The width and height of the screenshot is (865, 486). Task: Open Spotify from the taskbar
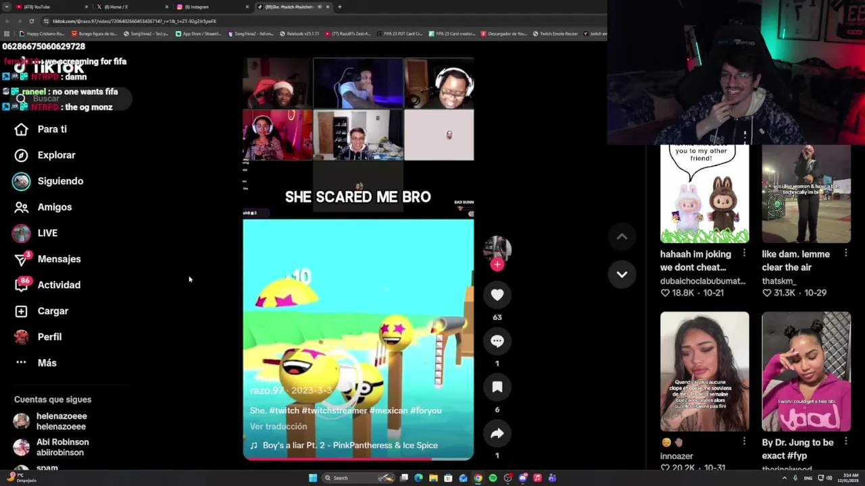[x=493, y=478]
